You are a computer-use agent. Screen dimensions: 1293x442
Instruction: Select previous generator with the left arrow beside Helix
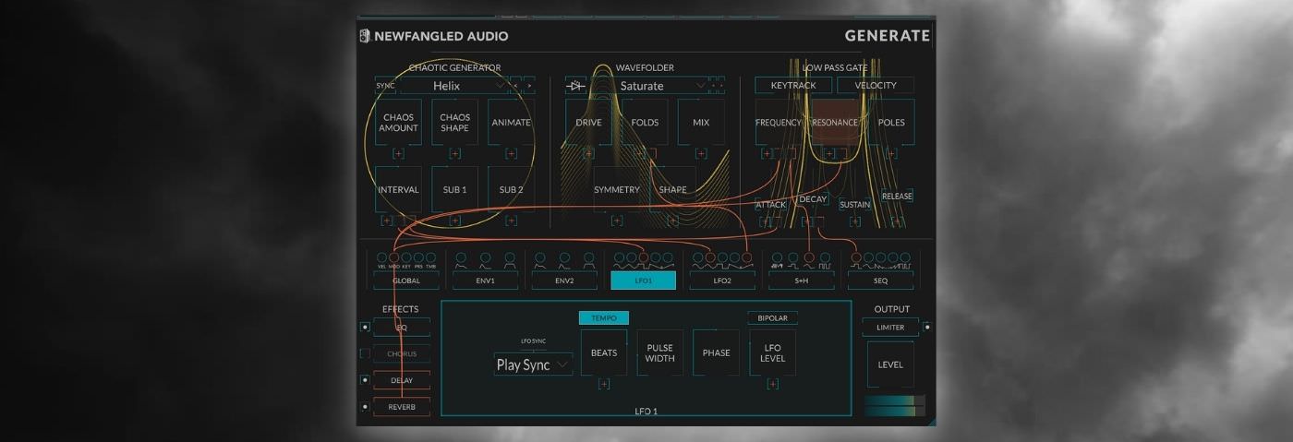pos(516,86)
